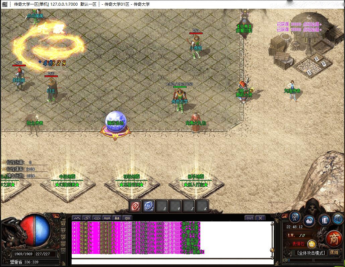The height and width of the screenshot is (267, 345).
Task: Click the golden chat scrollbar knob
Action: 272,250
